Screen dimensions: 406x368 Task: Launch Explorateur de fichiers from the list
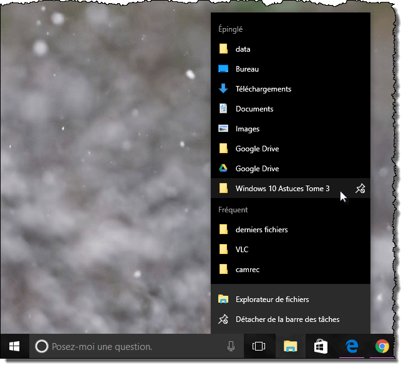pyautogui.click(x=272, y=300)
